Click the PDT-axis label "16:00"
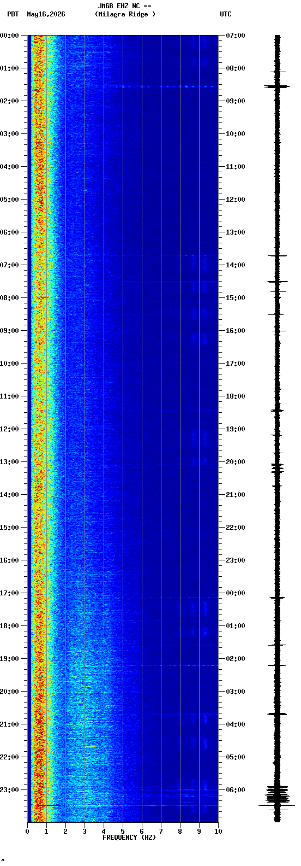 [x=9, y=560]
